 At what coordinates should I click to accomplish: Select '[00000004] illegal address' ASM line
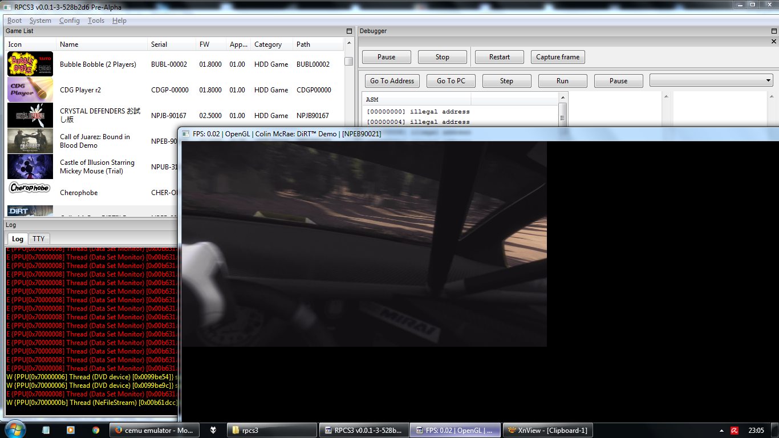418,121
